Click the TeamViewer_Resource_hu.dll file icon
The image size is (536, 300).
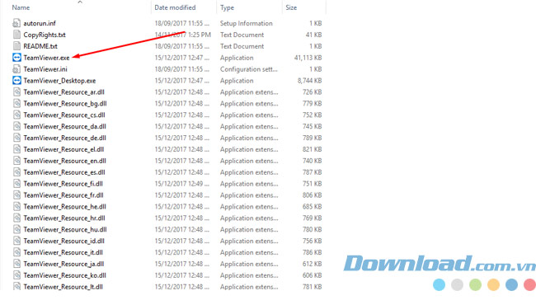point(16,229)
